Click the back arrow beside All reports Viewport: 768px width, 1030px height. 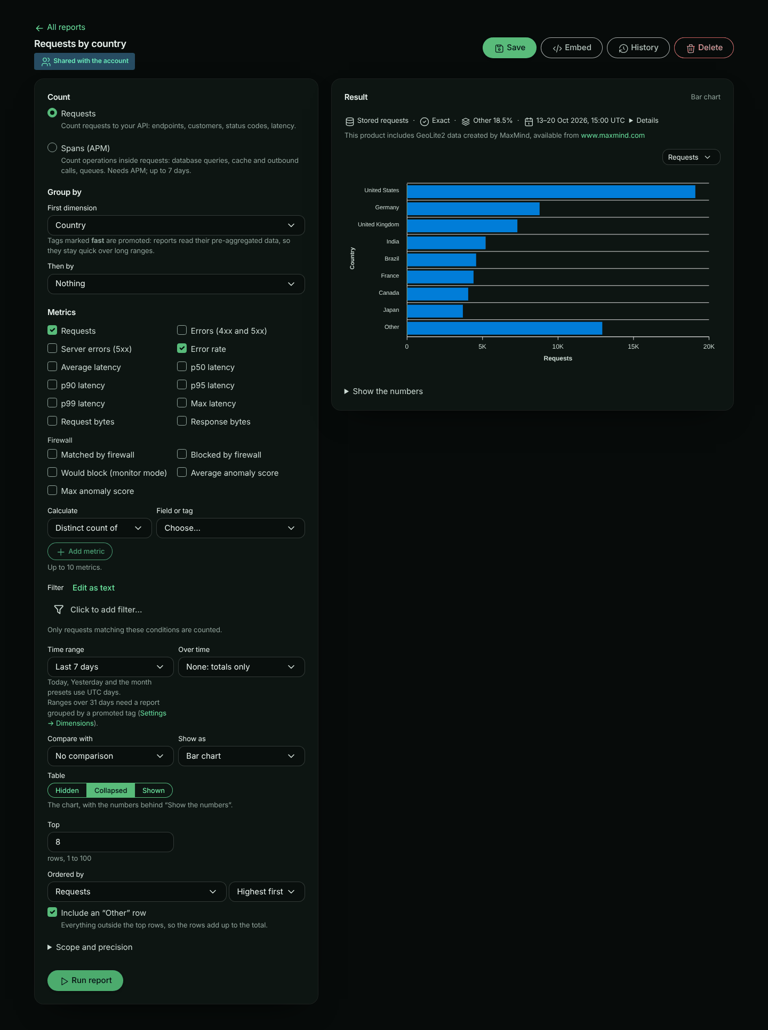pos(39,28)
